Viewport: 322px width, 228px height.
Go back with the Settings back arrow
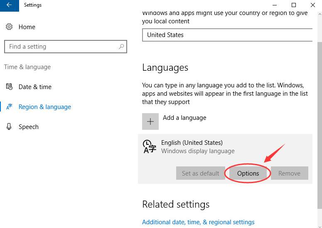(x=9, y=5)
